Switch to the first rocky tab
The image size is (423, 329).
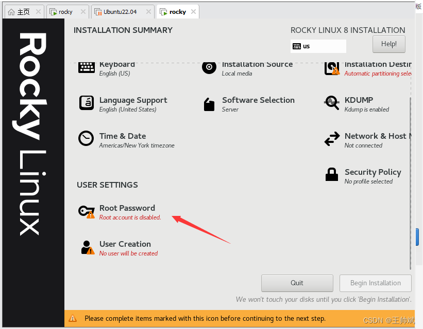click(67, 12)
